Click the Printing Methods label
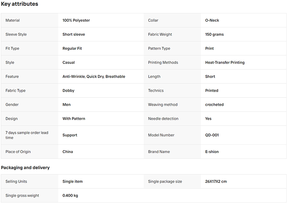This screenshot has width=288, height=204. coord(163,62)
